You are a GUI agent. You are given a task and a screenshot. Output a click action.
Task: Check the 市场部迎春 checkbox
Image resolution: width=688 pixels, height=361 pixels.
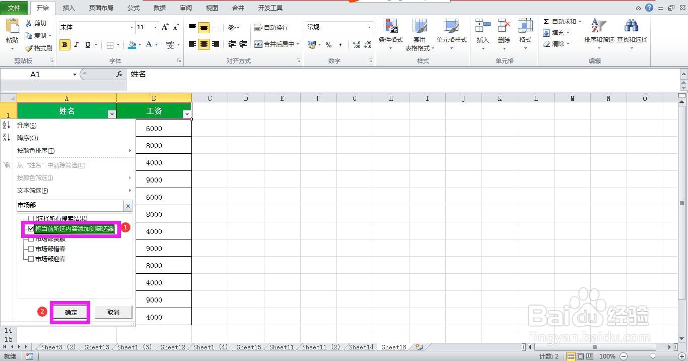(31, 259)
